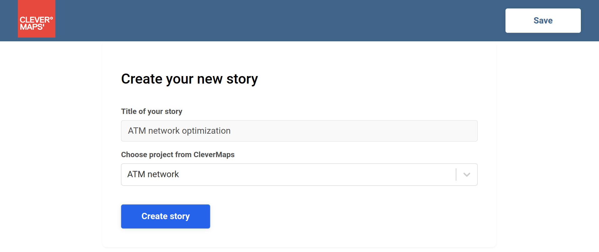Click the Create story button

(x=165, y=216)
